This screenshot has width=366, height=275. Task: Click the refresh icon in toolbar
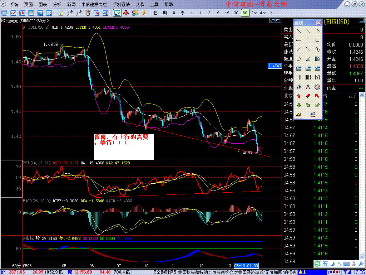61,13
